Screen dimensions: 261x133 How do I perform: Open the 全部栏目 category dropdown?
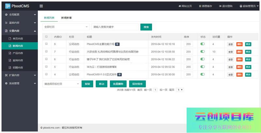[x=66, y=27]
